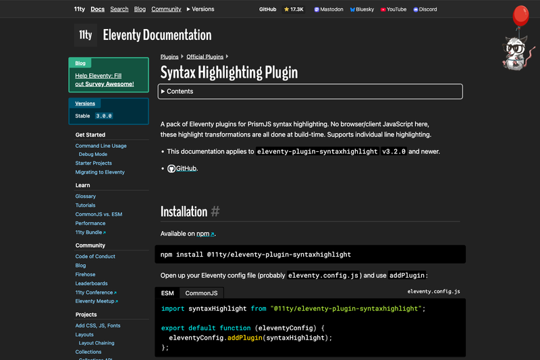Screen dimensions: 540x360
Task: Follow the Official Plugins breadcrumb link
Action: coord(205,57)
